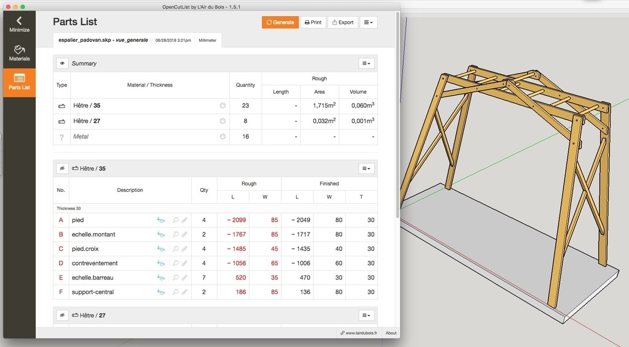Open www.lairdubois.fr link in footer
Screen dimensions: 629x347
pos(359,333)
